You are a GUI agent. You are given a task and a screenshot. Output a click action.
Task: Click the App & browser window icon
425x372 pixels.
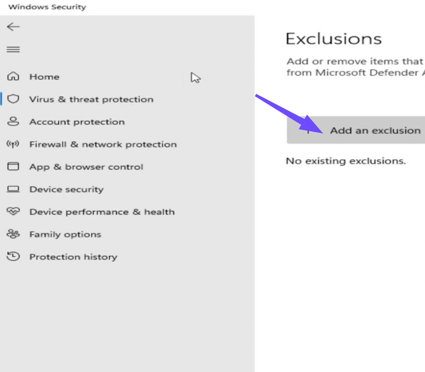pyautogui.click(x=13, y=166)
